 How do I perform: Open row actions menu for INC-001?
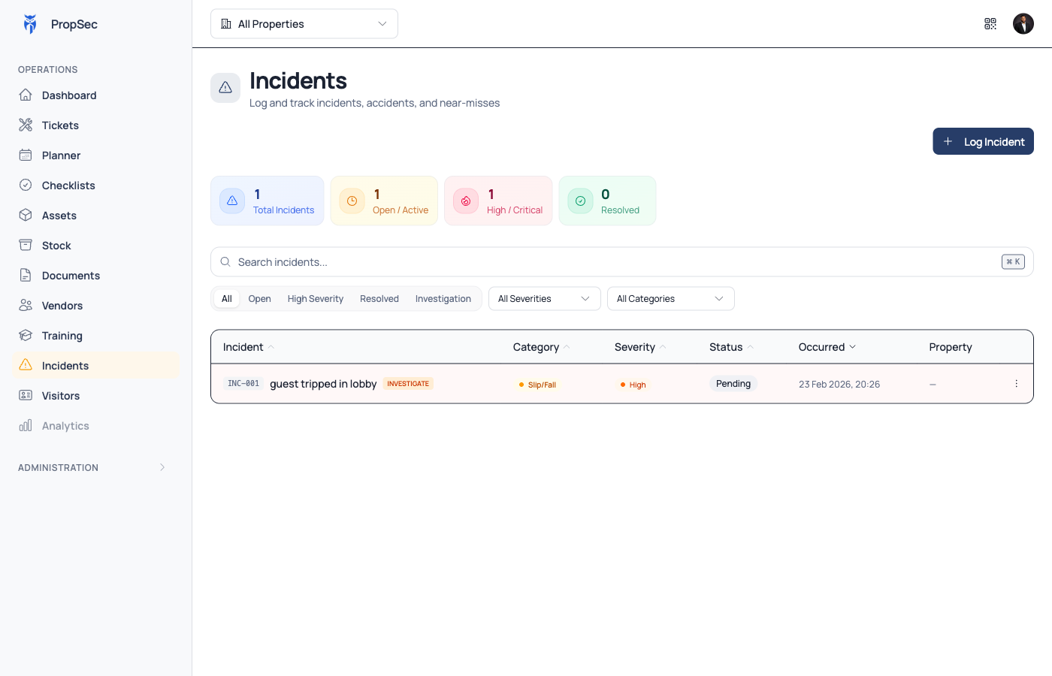1016,384
